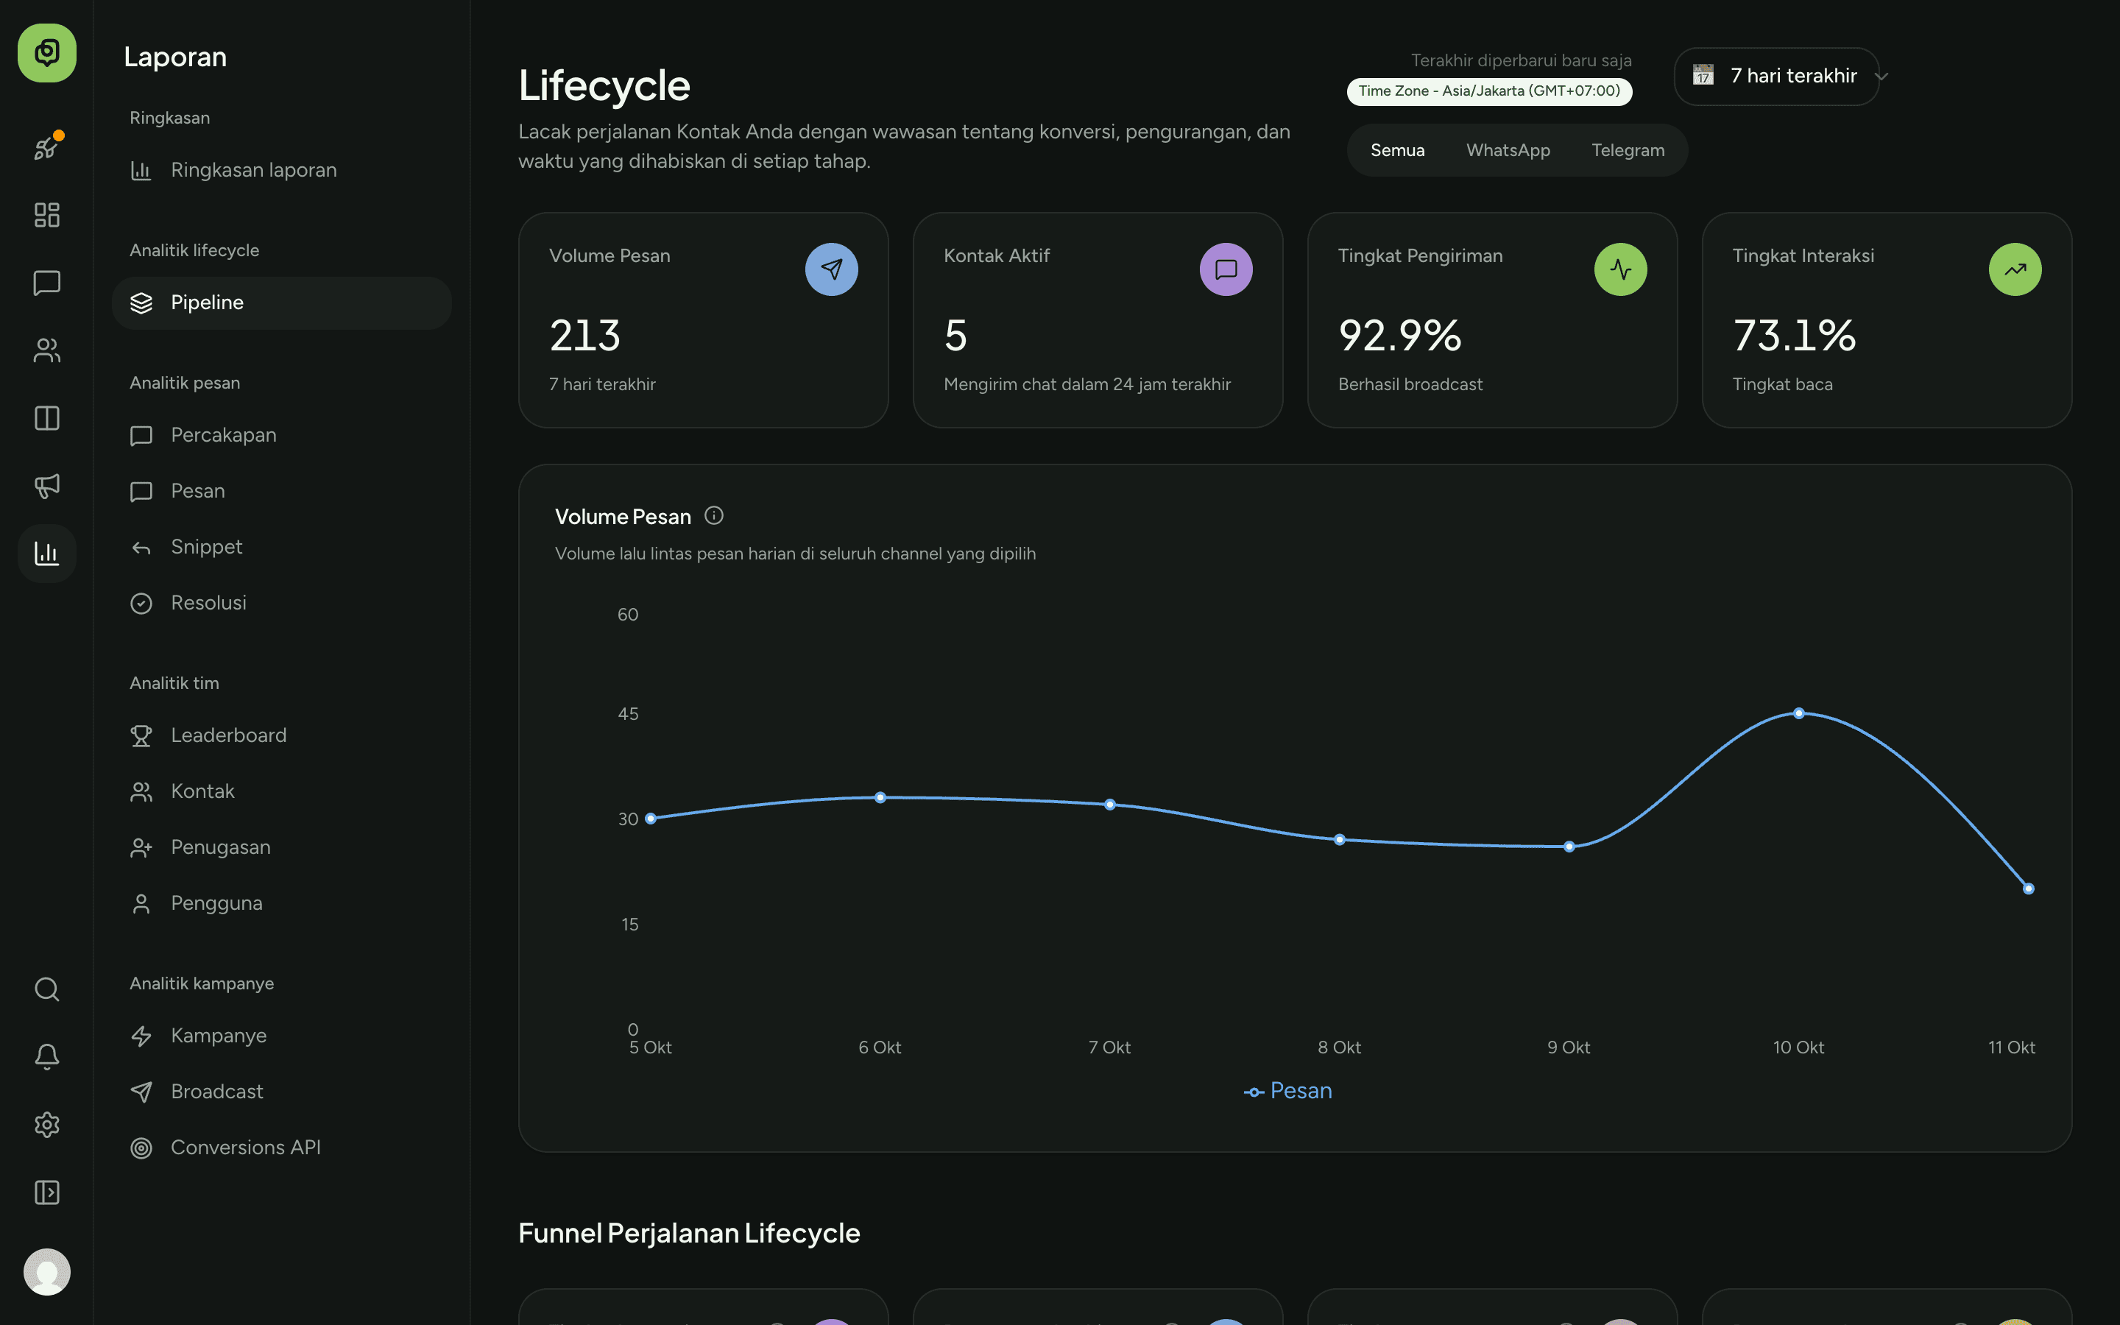Open the rocket onboarding icon in sidebar

pyautogui.click(x=47, y=147)
